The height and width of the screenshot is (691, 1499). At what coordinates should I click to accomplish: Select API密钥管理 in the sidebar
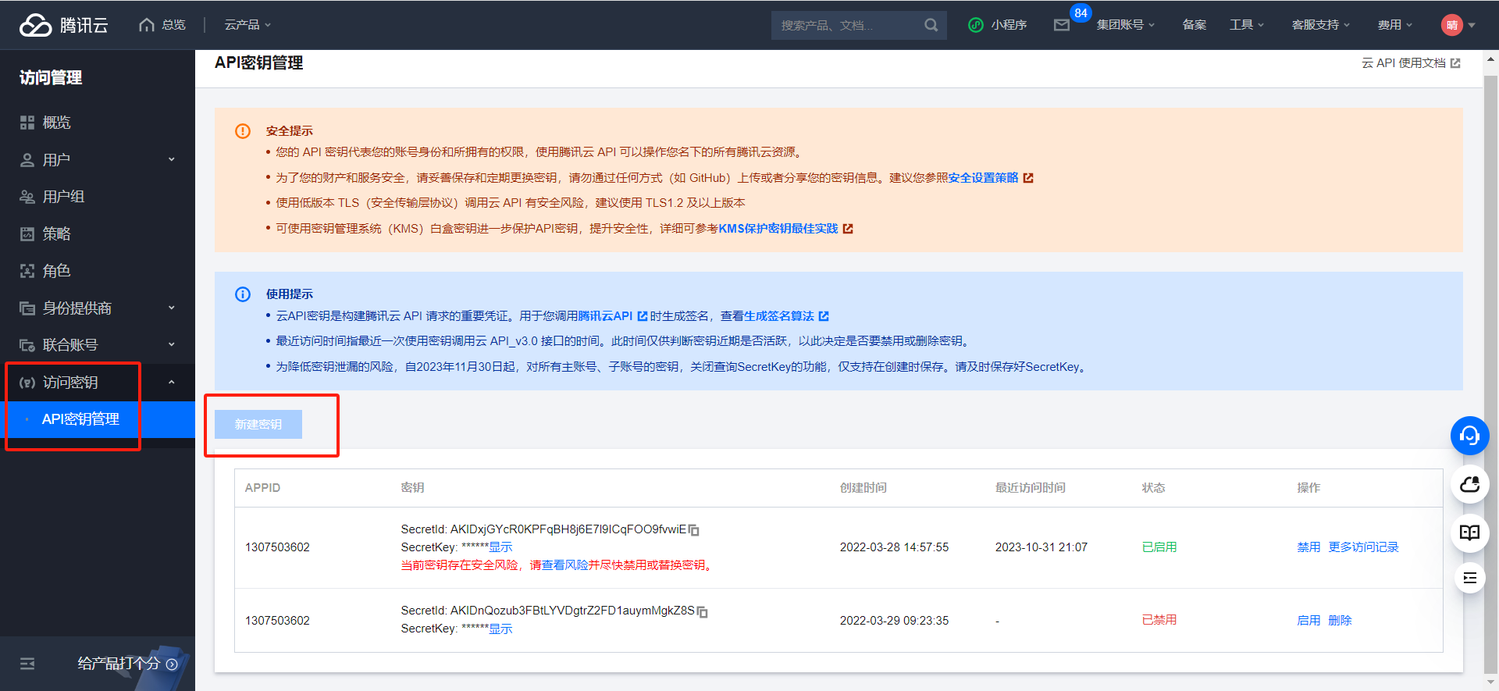click(80, 419)
